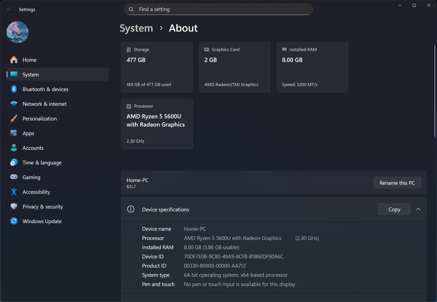437x302 pixels.
Task: Open Time & language settings
Action: (x=57, y=163)
